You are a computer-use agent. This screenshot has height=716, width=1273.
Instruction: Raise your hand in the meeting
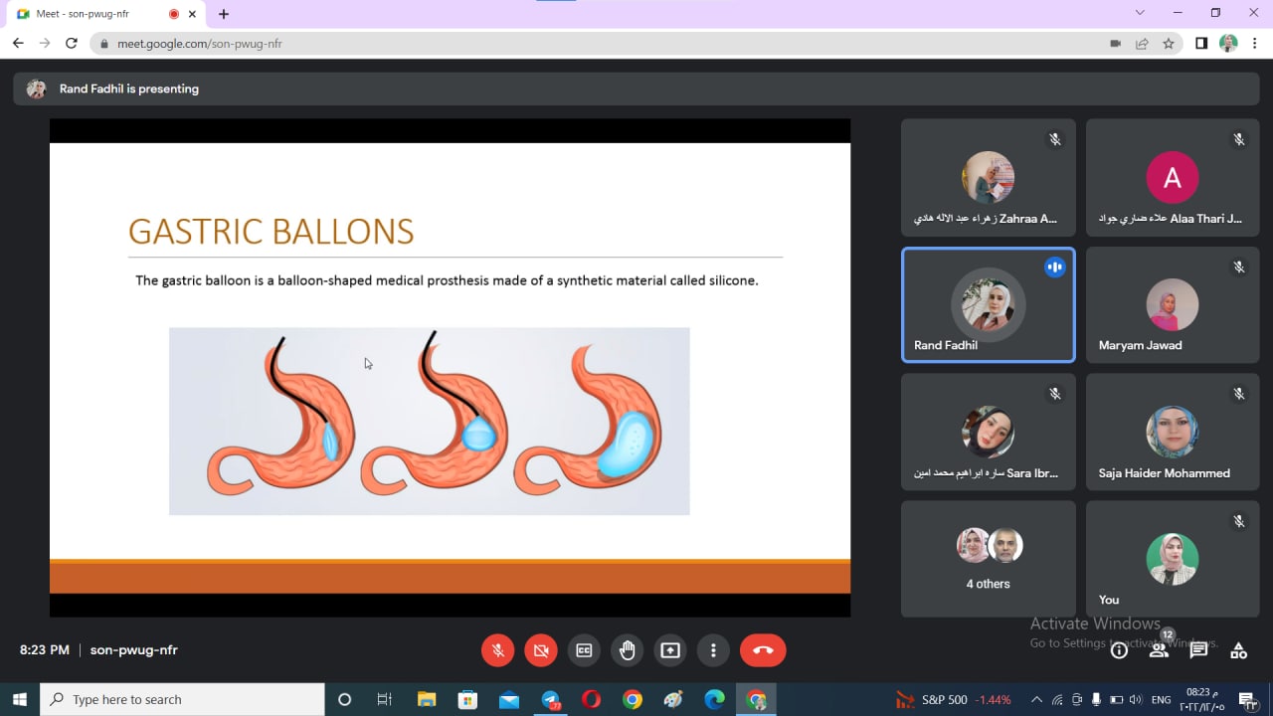[628, 650]
